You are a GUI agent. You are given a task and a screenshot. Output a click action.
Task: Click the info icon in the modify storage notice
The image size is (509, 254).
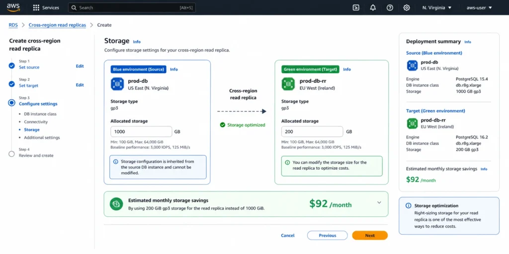coord(287,162)
